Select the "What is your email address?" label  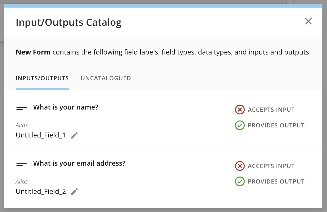(x=79, y=163)
